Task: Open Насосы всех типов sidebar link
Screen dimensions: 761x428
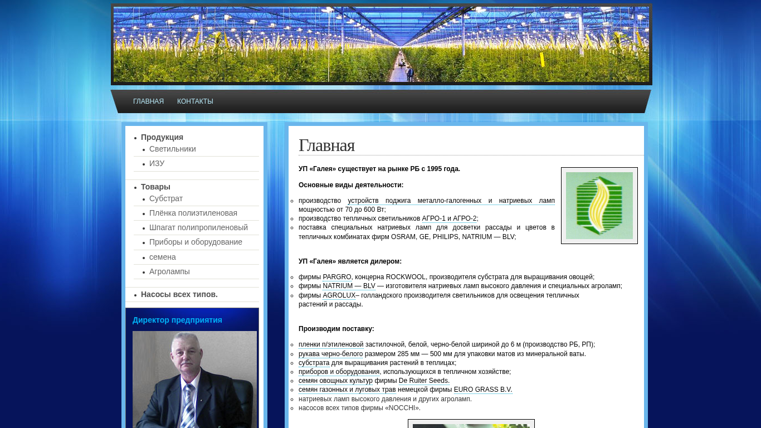Action: (179, 294)
